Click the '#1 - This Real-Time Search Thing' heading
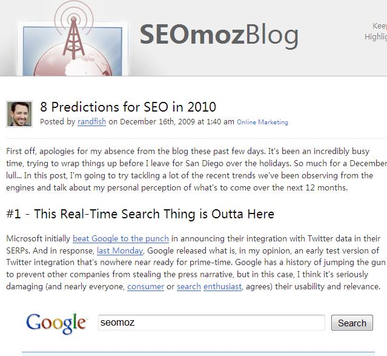Viewport: 387px width, 356px height. pos(140,214)
